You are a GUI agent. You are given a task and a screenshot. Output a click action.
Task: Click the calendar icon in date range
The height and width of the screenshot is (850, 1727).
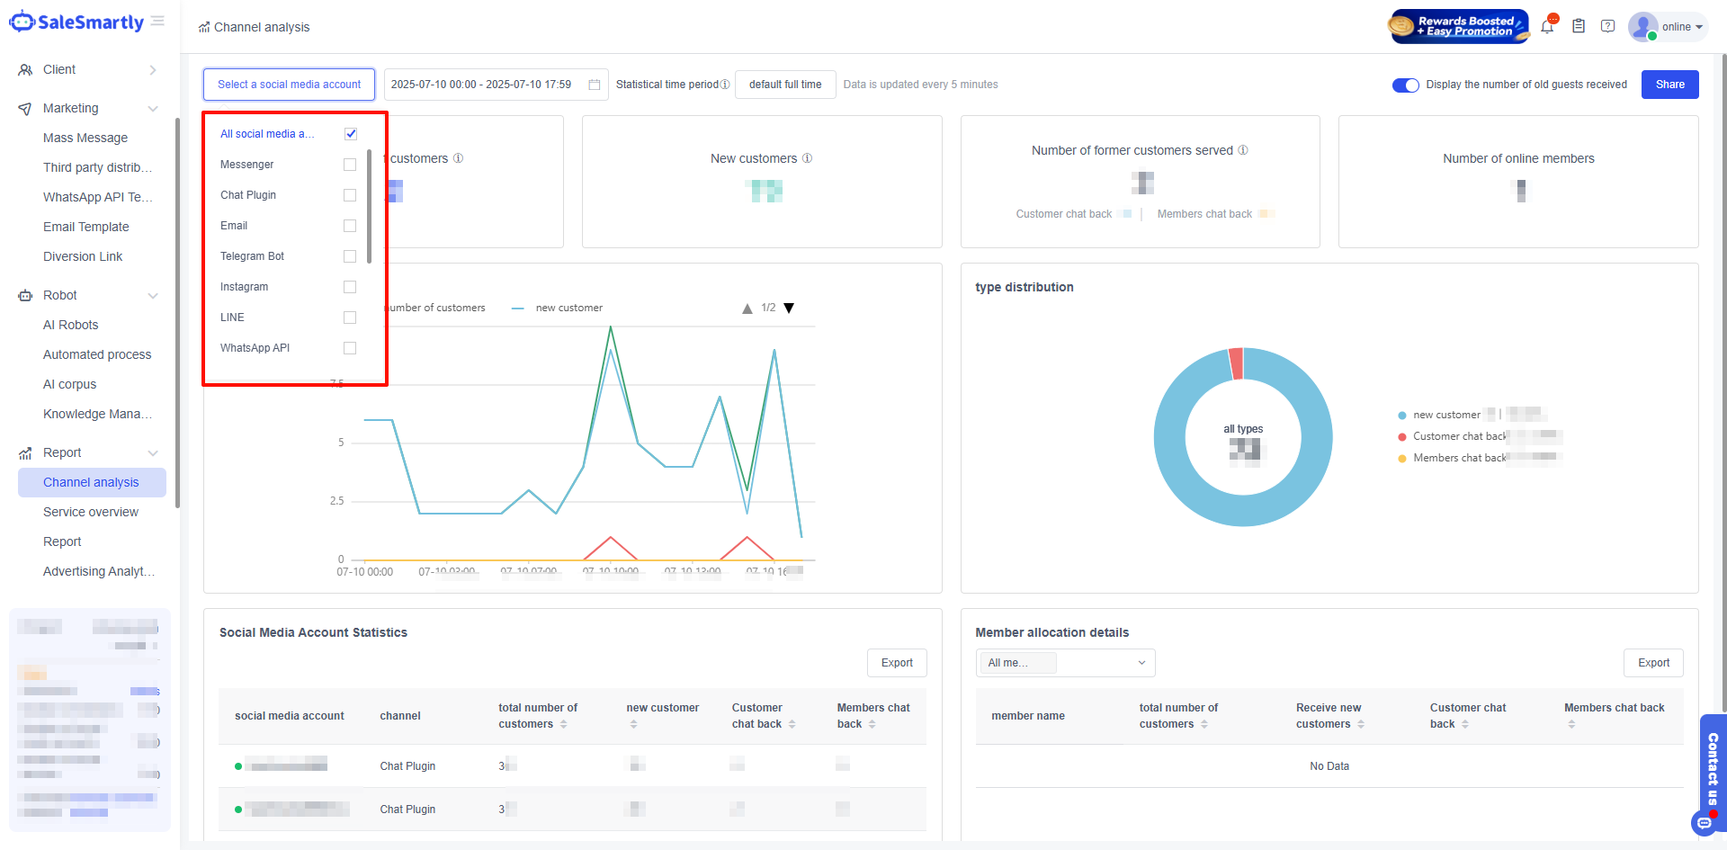click(x=595, y=85)
